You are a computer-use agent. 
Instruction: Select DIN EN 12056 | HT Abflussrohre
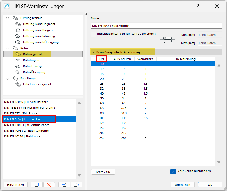[x=39, y=102]
